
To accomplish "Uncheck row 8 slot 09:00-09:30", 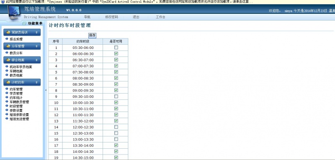I will coord(116,90).
